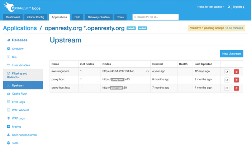The image size is (251, 151).
Task: Click the node address https://46.51.220.188:443
Action: pos(118,71)
